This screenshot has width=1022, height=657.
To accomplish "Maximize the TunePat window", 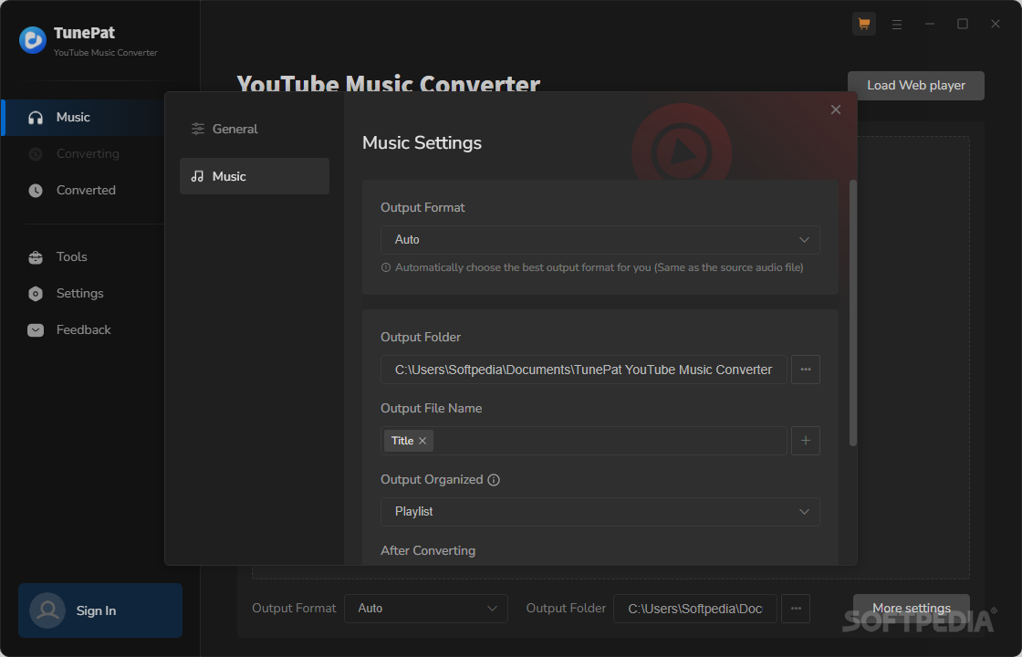I will point(962,24).
